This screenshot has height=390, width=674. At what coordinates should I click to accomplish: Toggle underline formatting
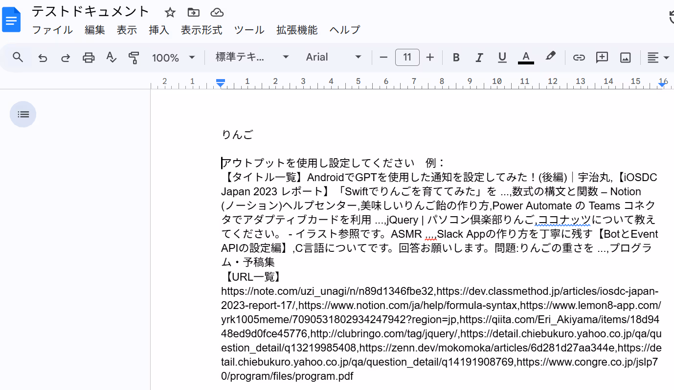(x=502, y=58)
